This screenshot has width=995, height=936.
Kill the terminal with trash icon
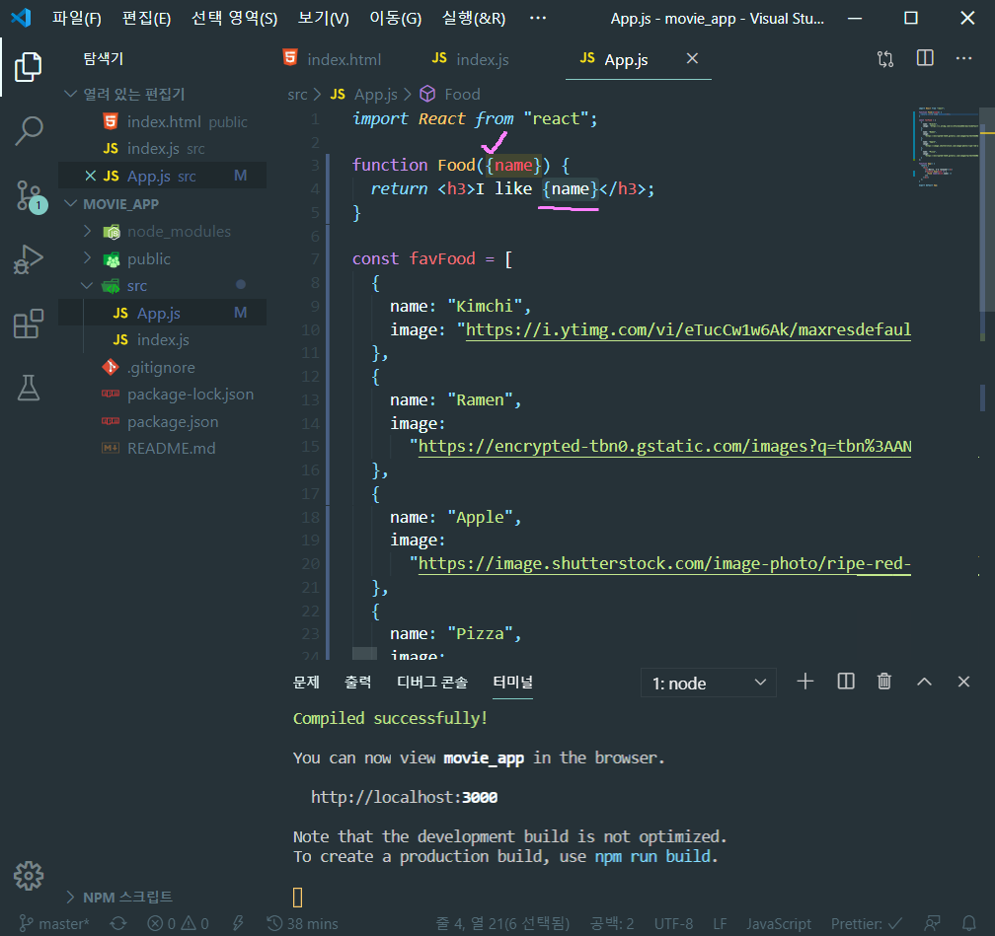click(884, 682)
